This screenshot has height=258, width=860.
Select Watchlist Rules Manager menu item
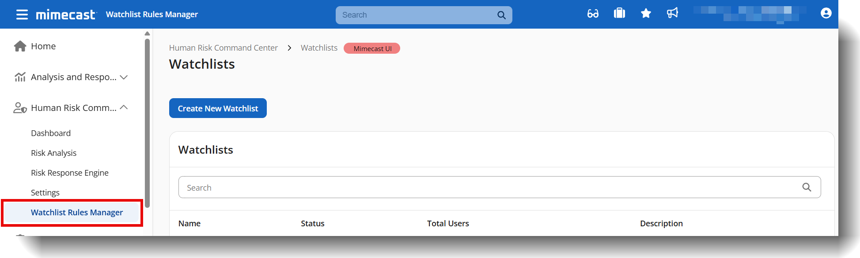point(77,212)
